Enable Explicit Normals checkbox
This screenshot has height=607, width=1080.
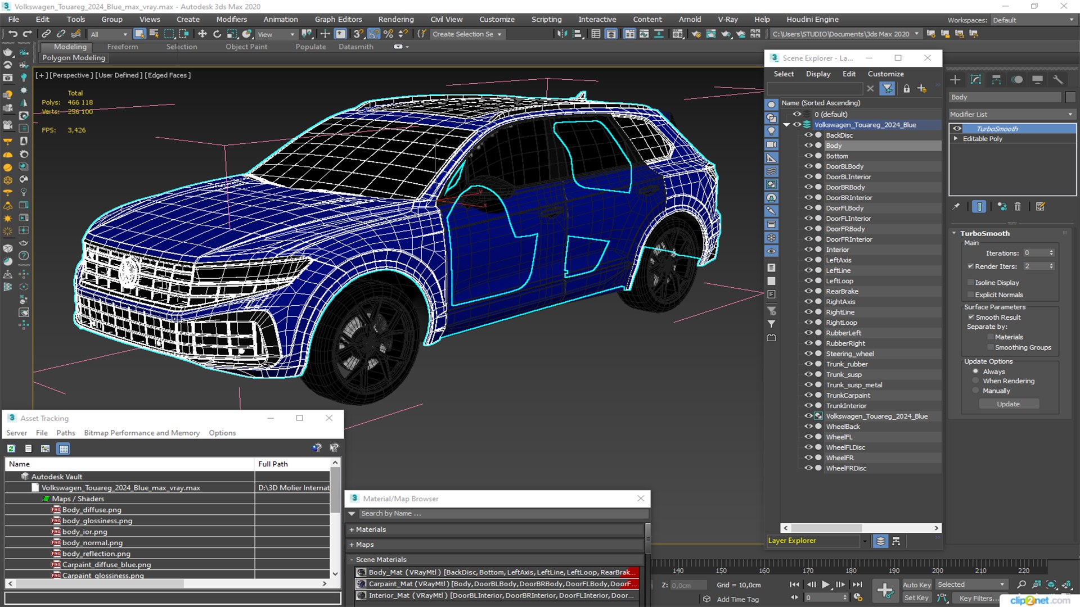click(x=970, y=295)
